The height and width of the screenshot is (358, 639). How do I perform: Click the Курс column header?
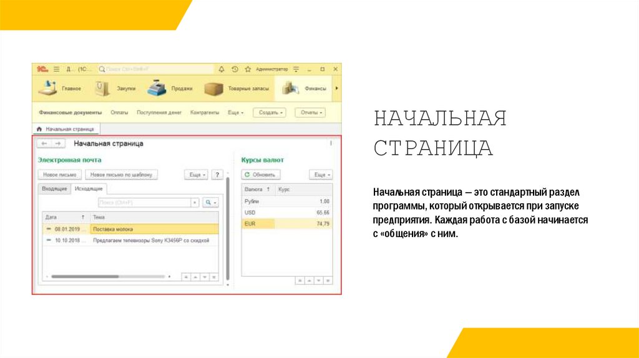303,190
